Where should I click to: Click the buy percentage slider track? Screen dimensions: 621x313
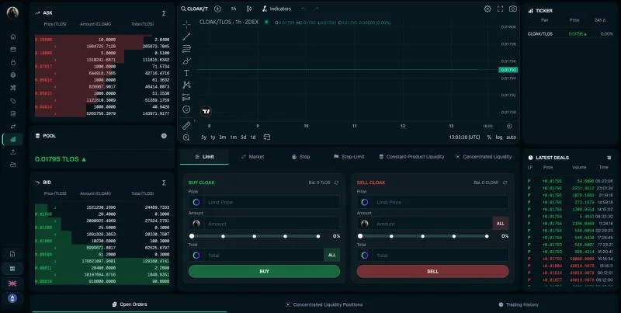[x=255, y=236]
